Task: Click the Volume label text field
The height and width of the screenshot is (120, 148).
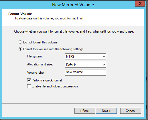Action: 86,72
